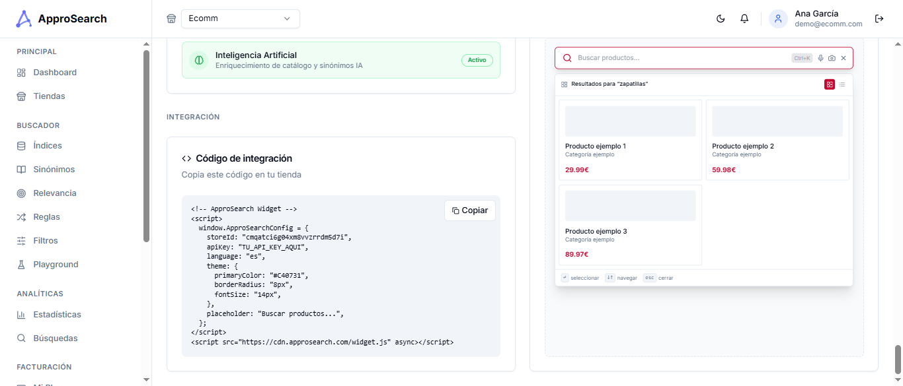
Task: Click the Reglas shuffle icon
Action: tap(21, 217)
